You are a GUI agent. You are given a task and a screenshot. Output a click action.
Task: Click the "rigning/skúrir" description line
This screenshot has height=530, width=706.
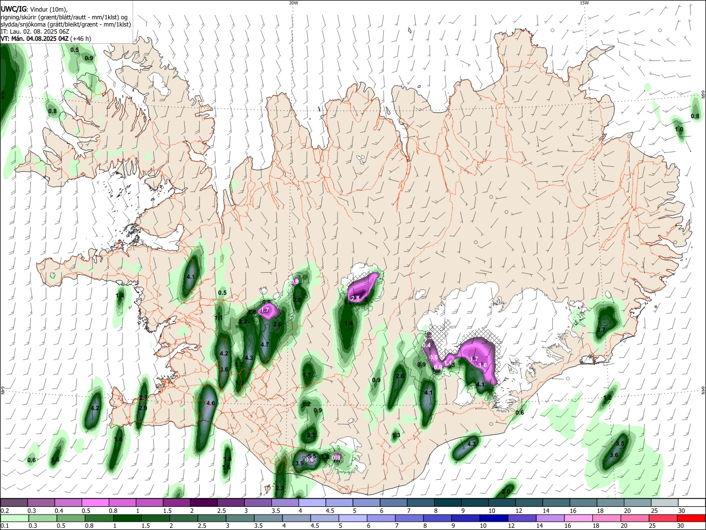click(64, 17)
